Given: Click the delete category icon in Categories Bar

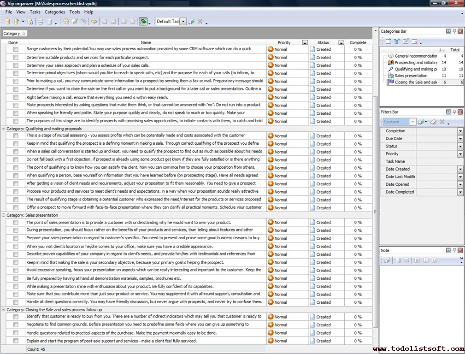Looking at the screenshot, I should click(x=415, y=41).
